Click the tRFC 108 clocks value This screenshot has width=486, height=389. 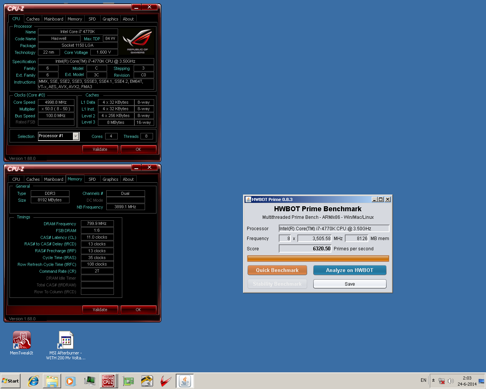click(x=97, y=264)
